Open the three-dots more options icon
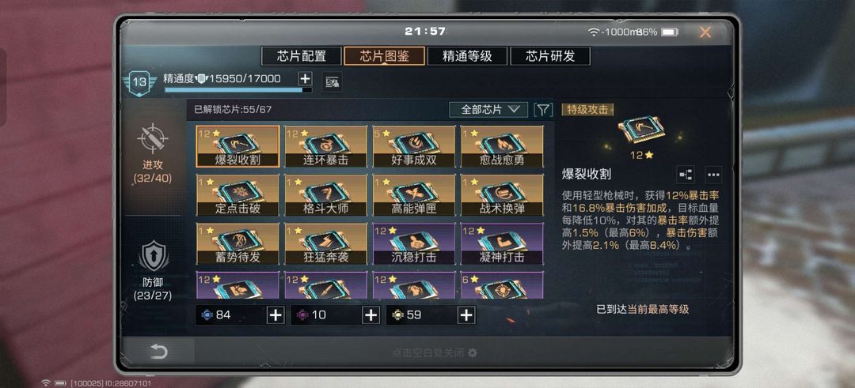The image size is (855, 388). click(713, 174)
